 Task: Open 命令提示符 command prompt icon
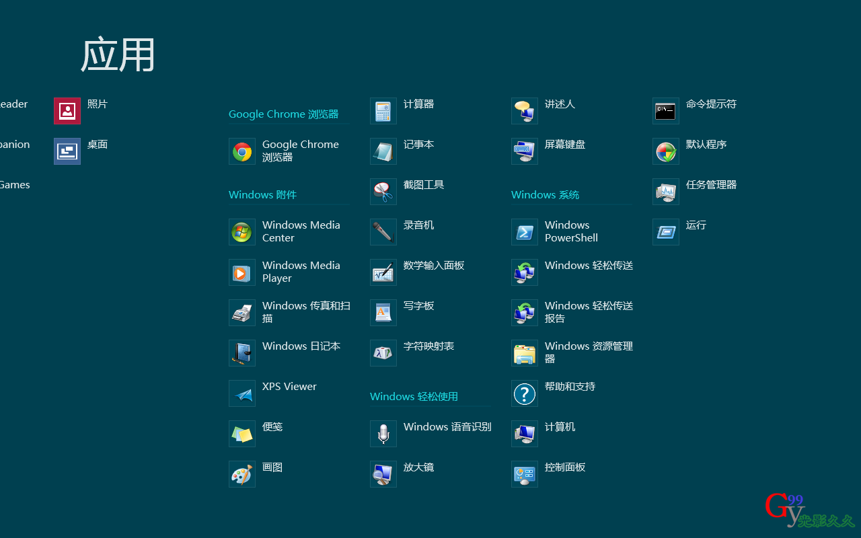[x=666, y=111]
